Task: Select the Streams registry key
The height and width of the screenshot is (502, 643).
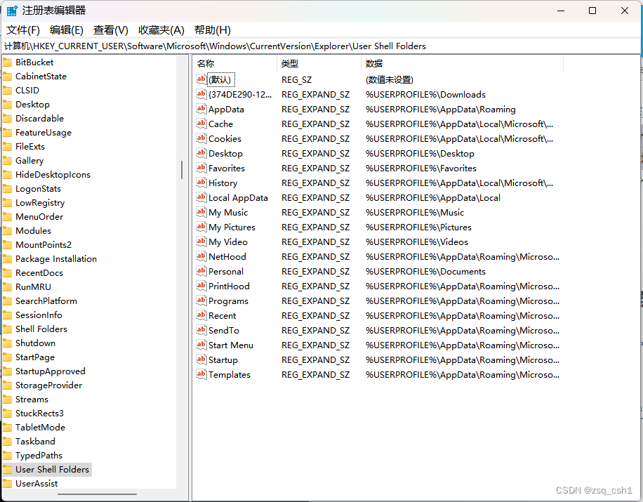Action: coord(32,399)
